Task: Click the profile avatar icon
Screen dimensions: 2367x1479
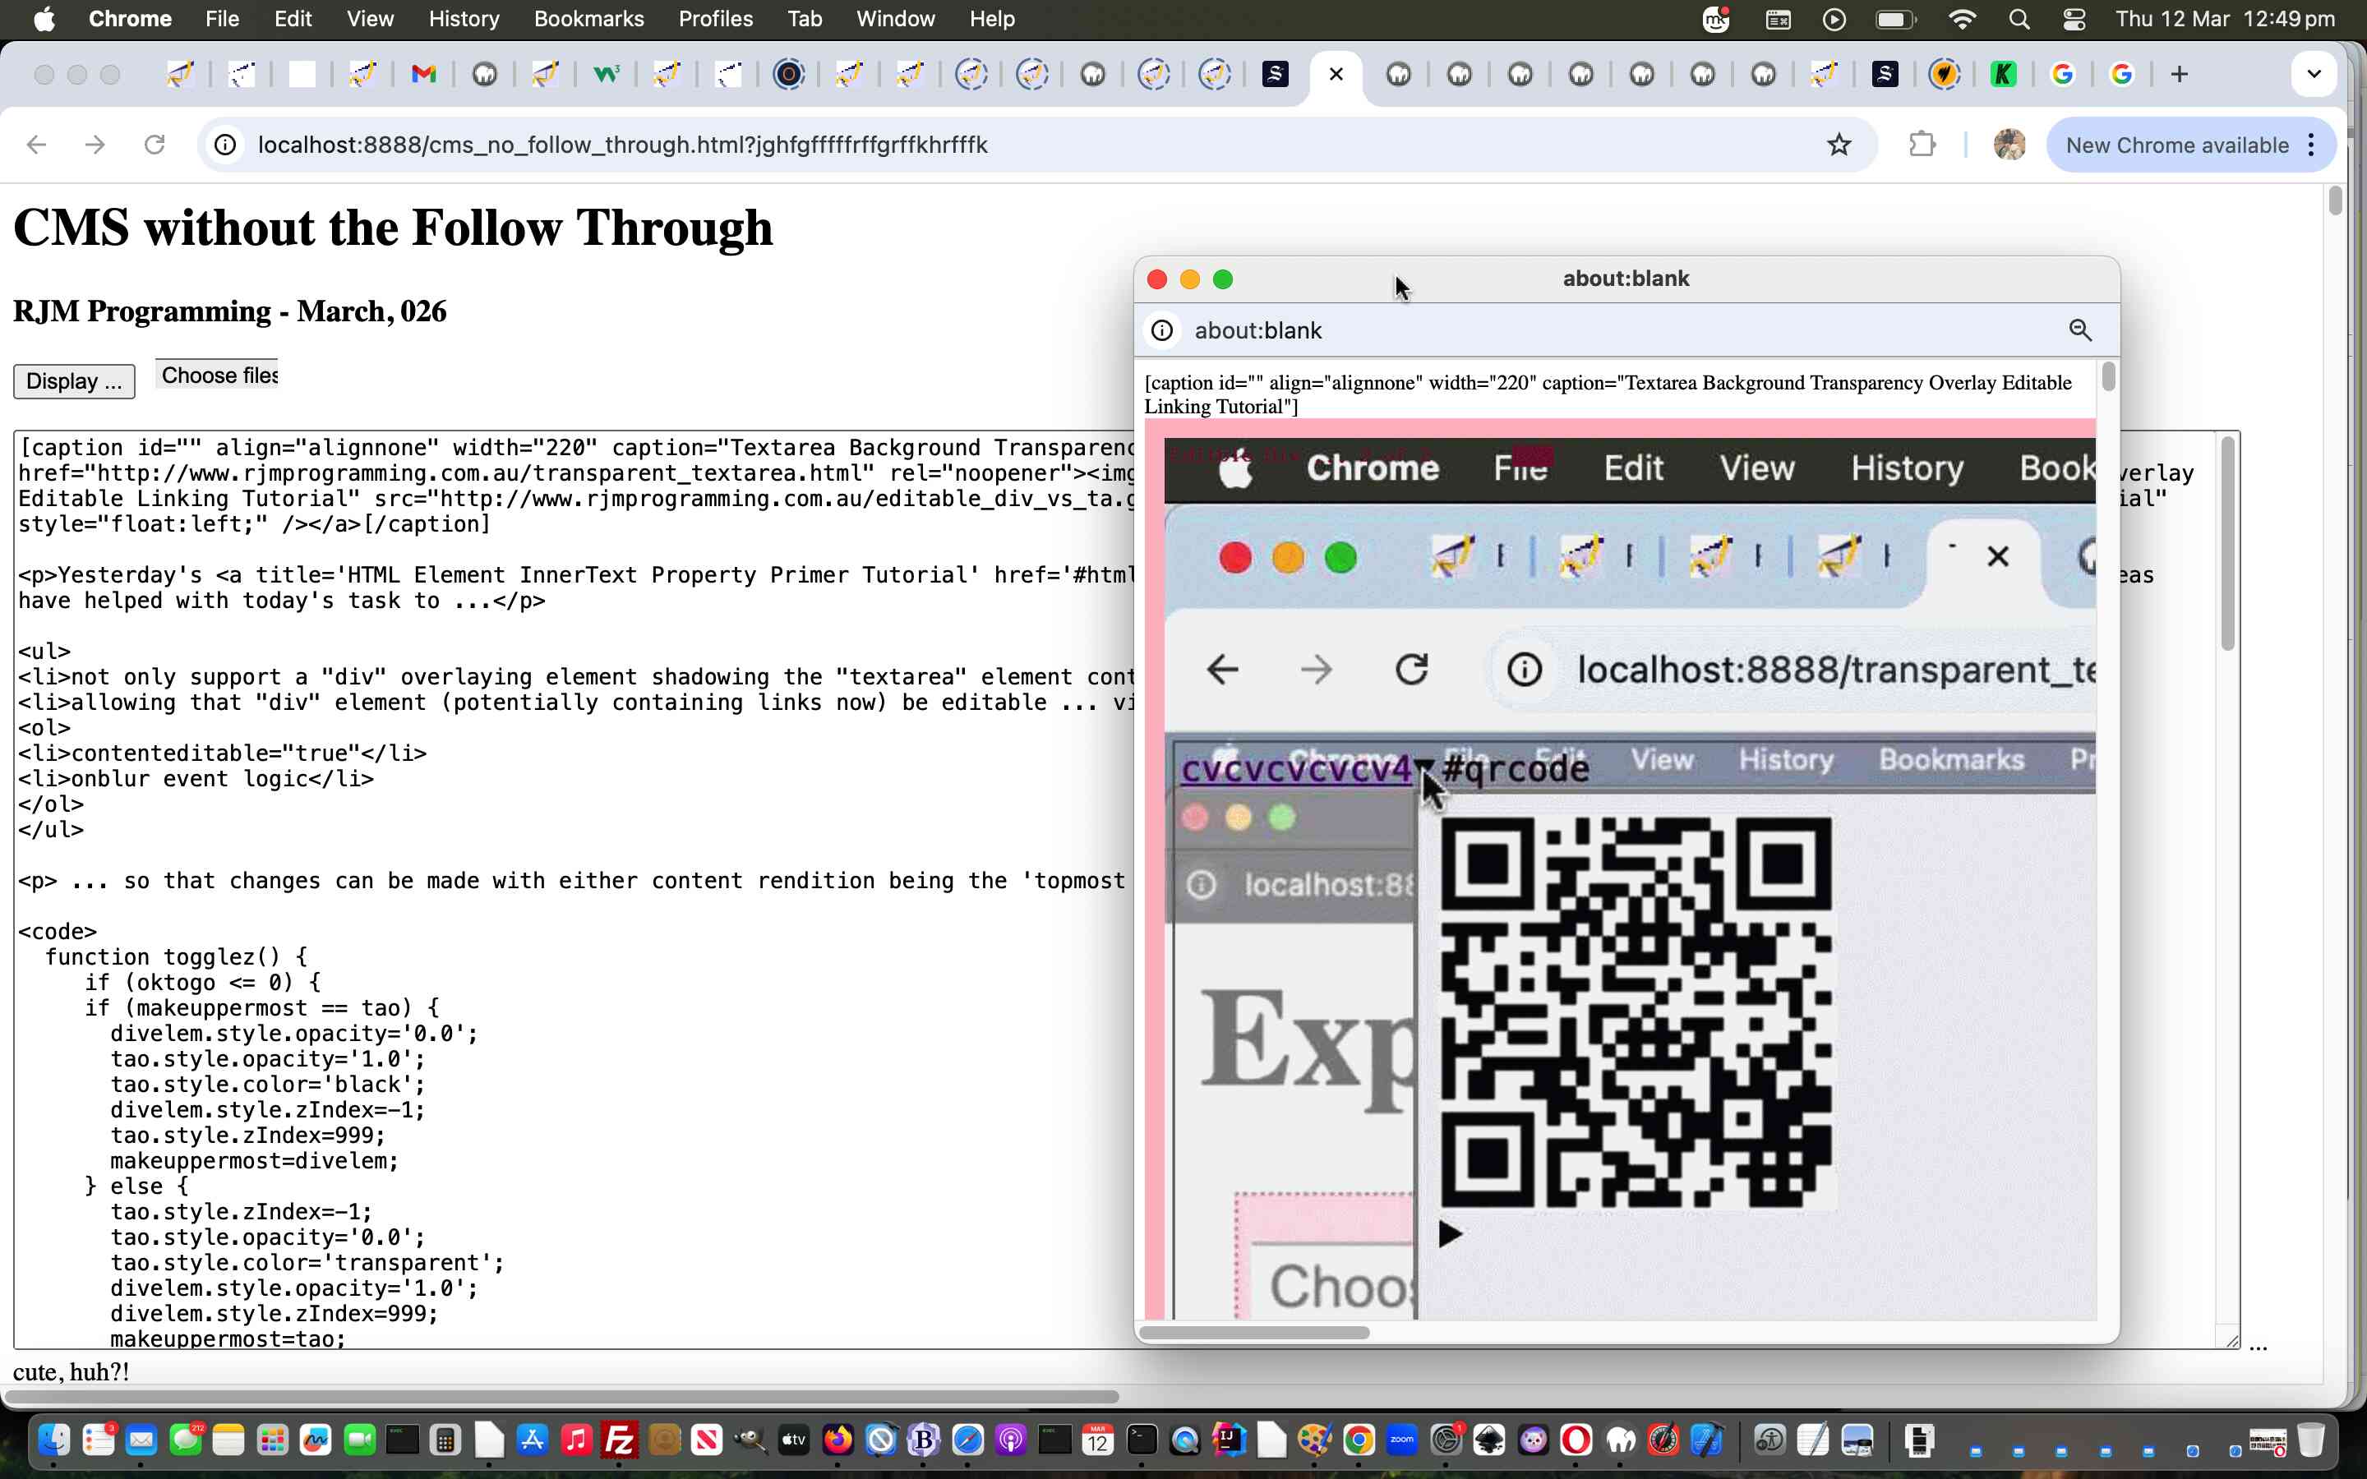Action: point(2009,145)
